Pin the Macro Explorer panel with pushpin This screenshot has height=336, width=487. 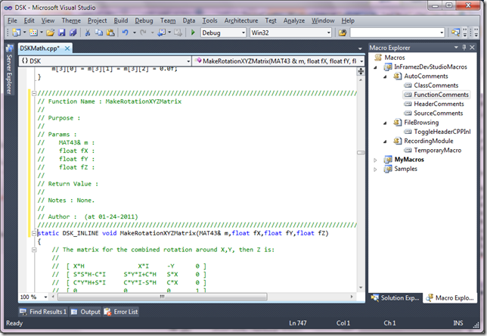[x=464, y=47]
